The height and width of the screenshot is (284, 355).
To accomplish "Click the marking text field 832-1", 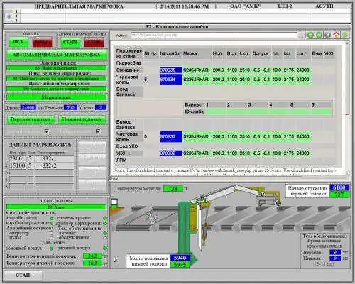I will tap(54, 158).
